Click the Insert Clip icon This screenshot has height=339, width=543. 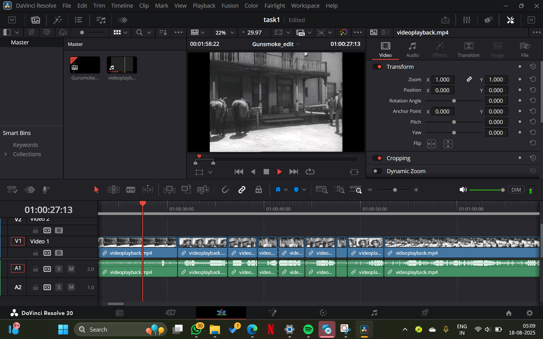[x=169, y=190]
